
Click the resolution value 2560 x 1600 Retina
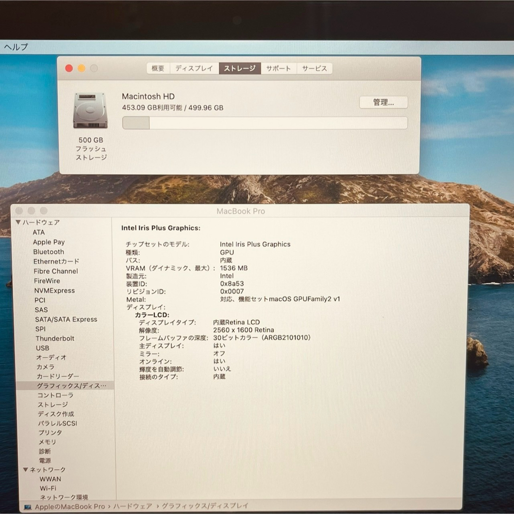click(244, 330)
